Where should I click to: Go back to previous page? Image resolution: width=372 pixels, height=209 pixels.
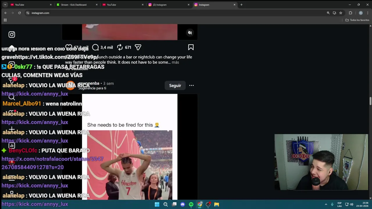(6, 13)
